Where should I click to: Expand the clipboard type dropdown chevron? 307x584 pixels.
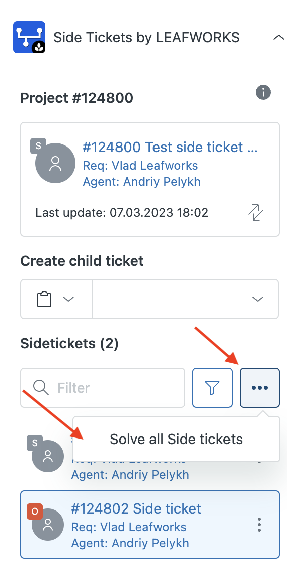pos(68,299)
